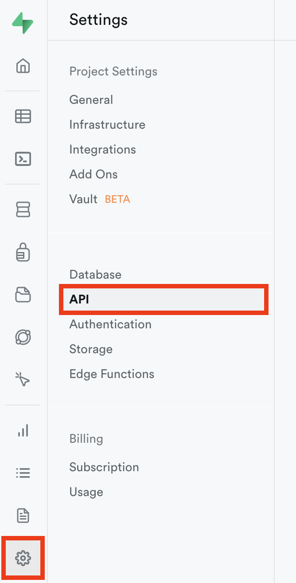Open the Integrations settings page
Image resolution: width=296 pixels, height=583 pixels.
click(103, 150)
